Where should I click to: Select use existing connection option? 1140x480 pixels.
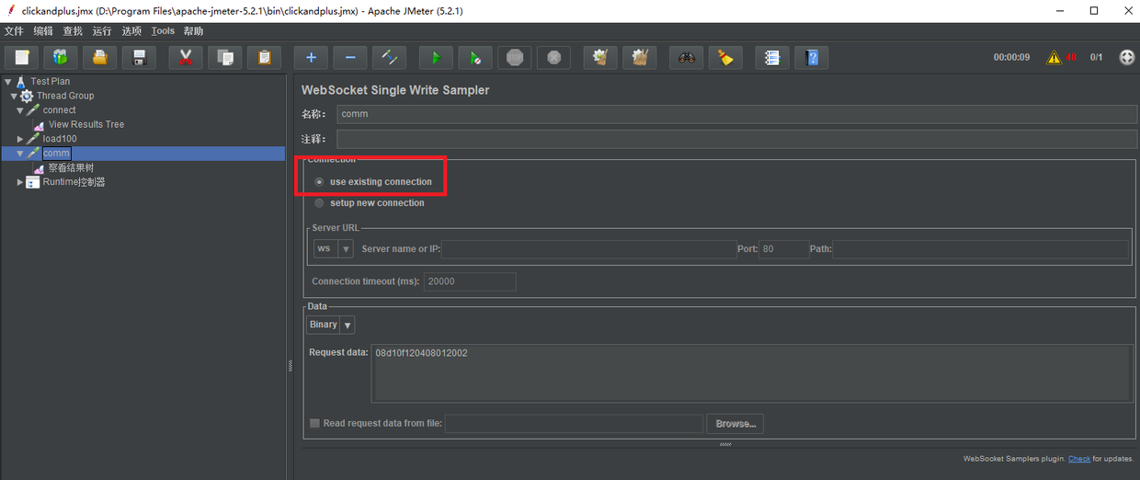373,182
